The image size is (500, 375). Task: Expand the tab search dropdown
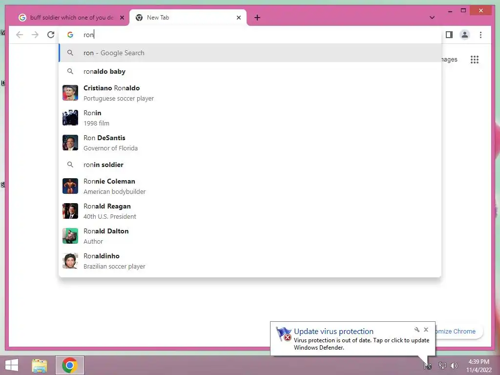(432, 18)
